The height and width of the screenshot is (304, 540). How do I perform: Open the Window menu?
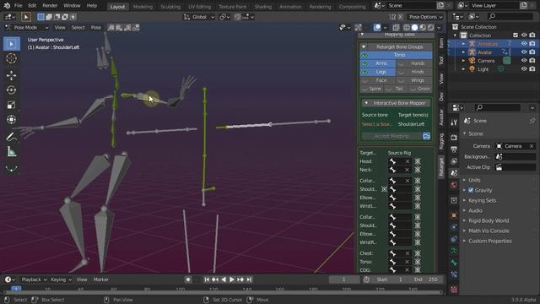72,6
